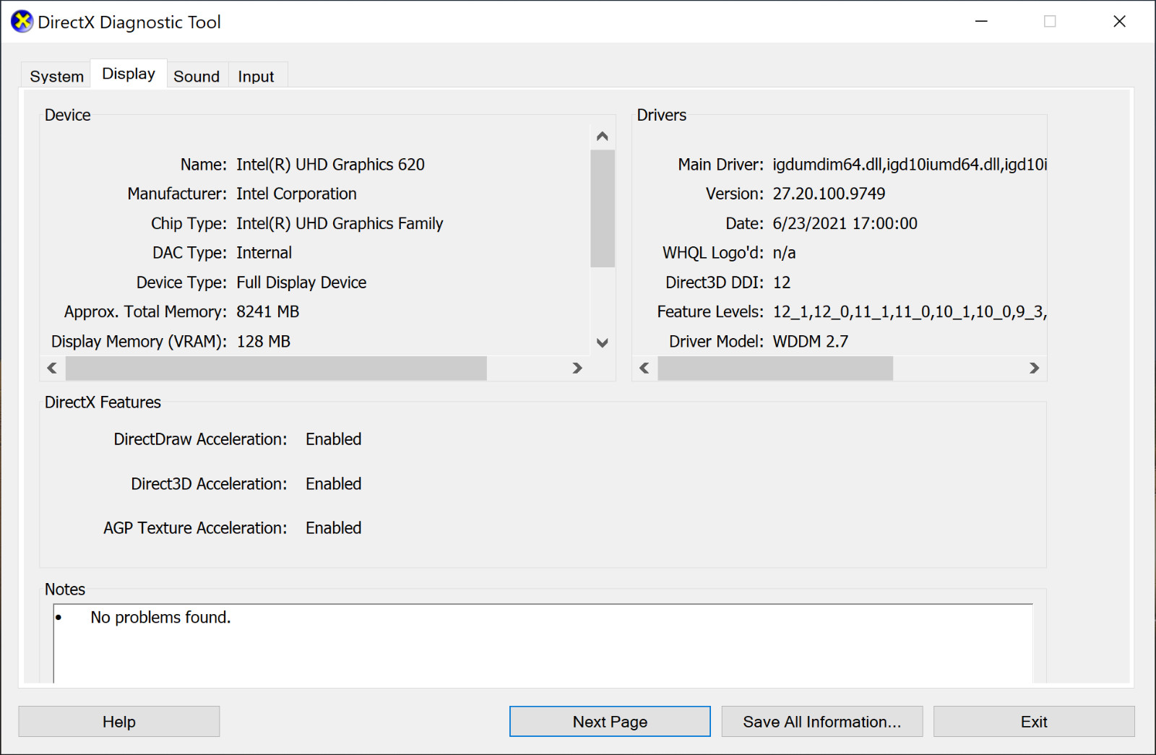The width and height of the screenshot is (1156, 755).
Task: Click DirectDraw Acceleration "Enabled" status
Action: point(333,439)
